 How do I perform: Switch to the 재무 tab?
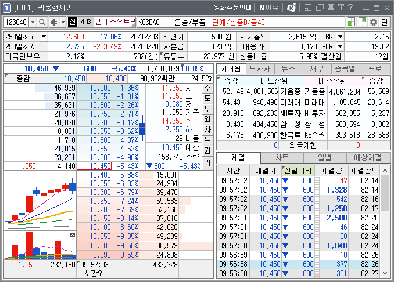point(317,68)
